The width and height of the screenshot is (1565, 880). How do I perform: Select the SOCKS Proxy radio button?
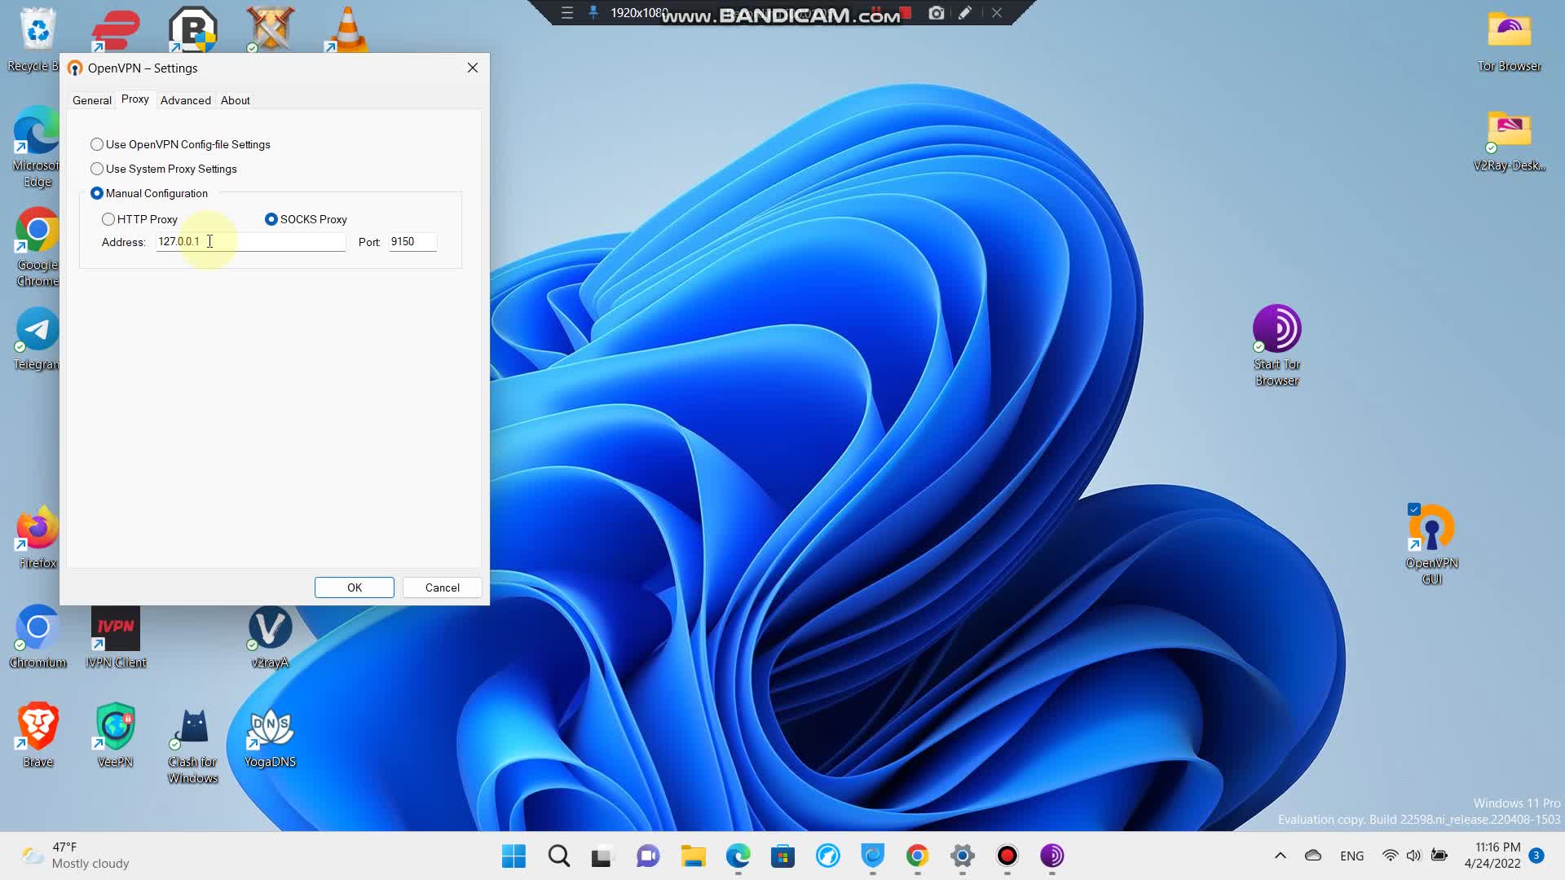point(271,219)
